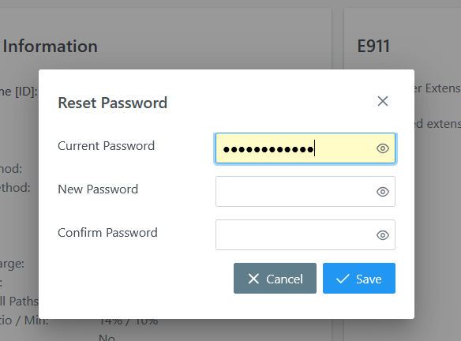461x341 pixels.
Task: Save the new password
Action: pyautogui.click(x=359, y=278)
